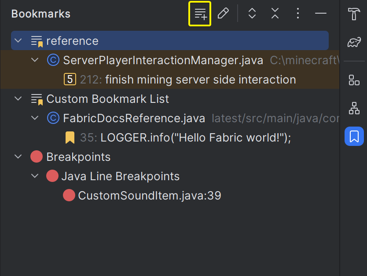Create a new bookmark list
The image size is (367, 276).
pyautogui.click(x=200, y=14)
